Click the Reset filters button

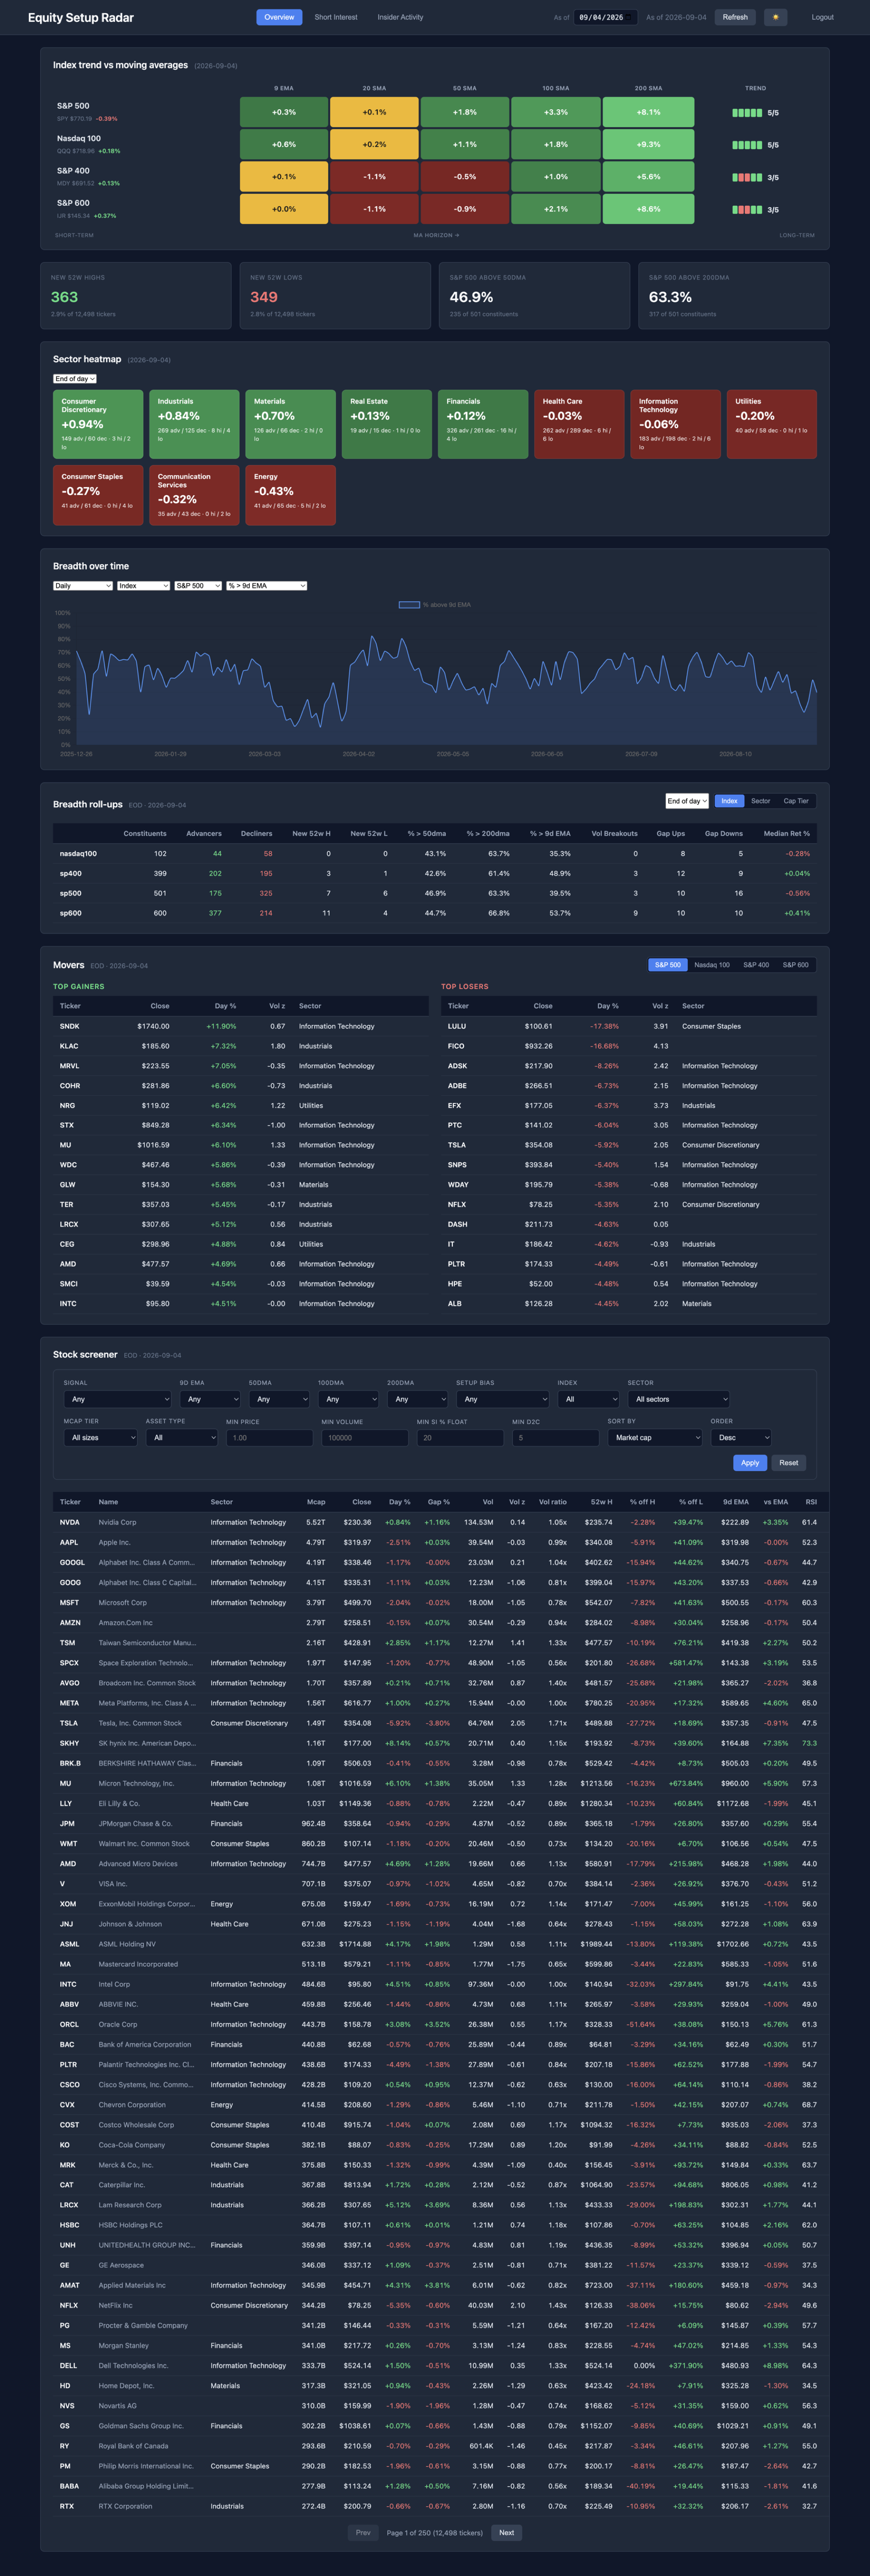click(x=789, y=1463)
